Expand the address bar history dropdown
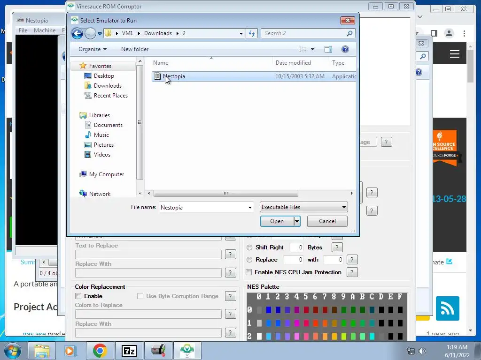This screenshot has width=481, height=360. point(241,33)
